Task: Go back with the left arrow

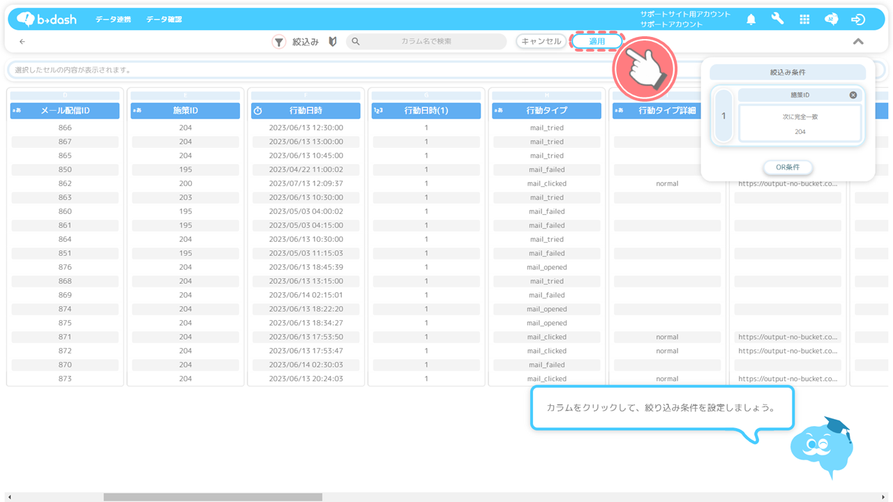Action: 22,42
